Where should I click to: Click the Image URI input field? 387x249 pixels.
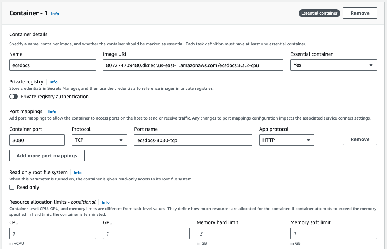pyautogui.click(x=193, y=65)
